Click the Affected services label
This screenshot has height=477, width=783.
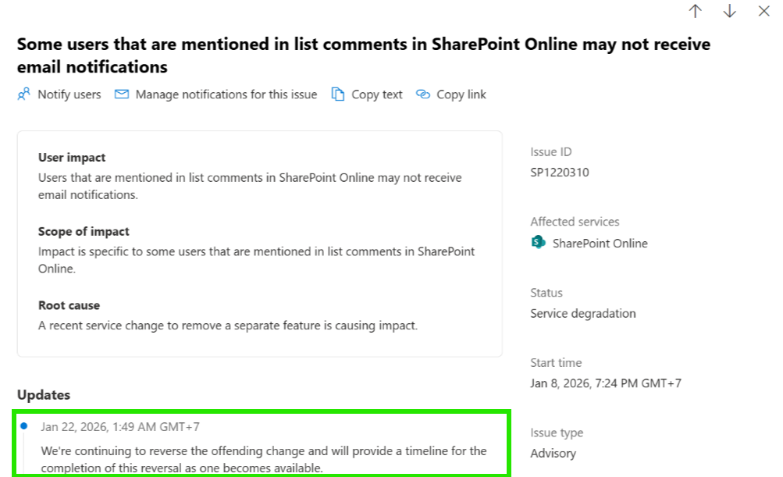click(x=575, y=222)
